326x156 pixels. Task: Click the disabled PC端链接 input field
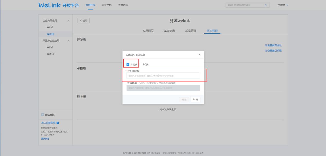click(163, 88)
